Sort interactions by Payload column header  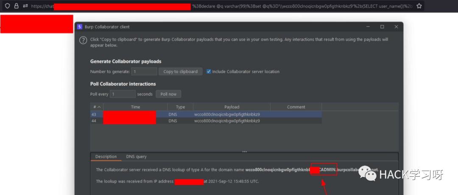pyautogui.click(x=232, y=107)
